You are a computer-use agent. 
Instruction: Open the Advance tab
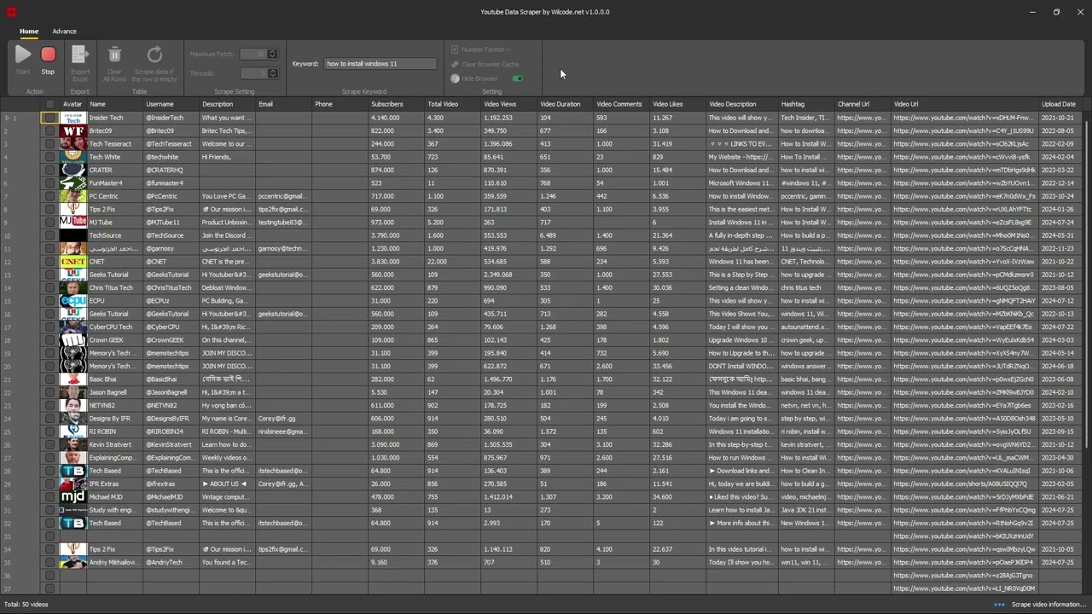pyautogui.click(x=64, y=32)
